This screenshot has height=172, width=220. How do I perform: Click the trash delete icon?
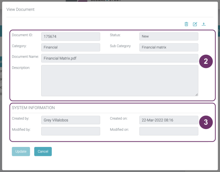point(186,24)
